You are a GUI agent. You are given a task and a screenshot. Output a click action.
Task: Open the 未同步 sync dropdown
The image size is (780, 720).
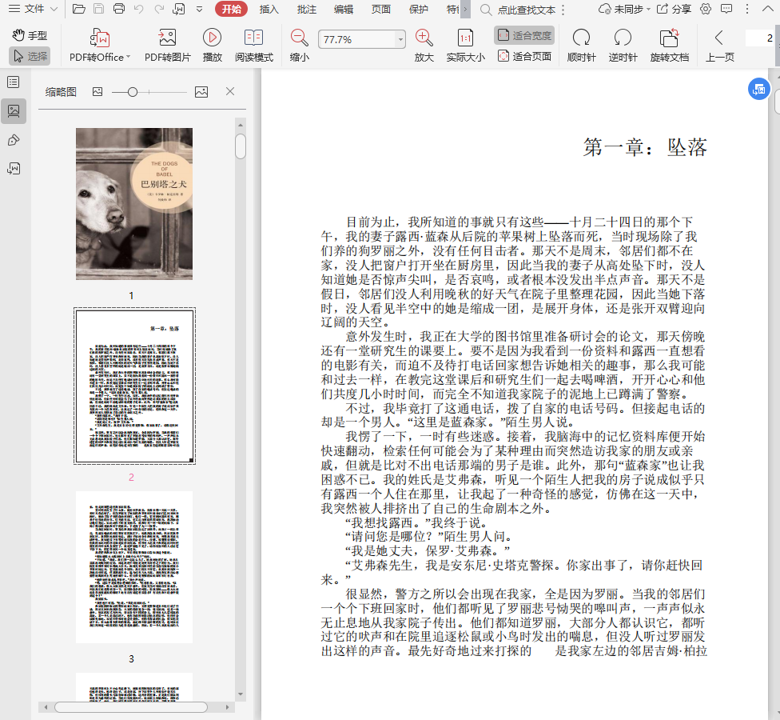click(x=625, y=9)
